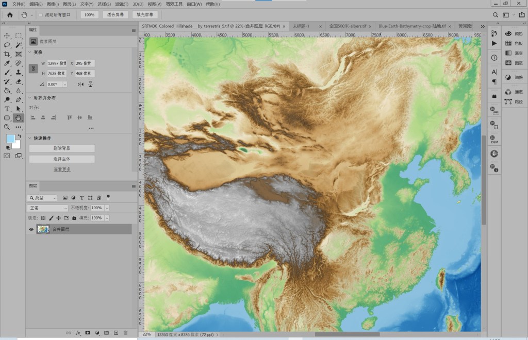The image size is (528, 340).
Task: Open the 正常 blend mode dropdown
Action: tap(47, 208)
